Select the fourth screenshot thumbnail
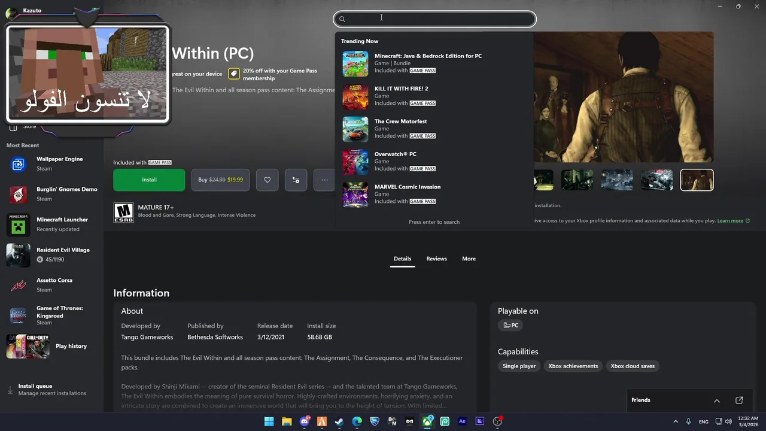Screen dimensions: 766x431 point(656,180)
